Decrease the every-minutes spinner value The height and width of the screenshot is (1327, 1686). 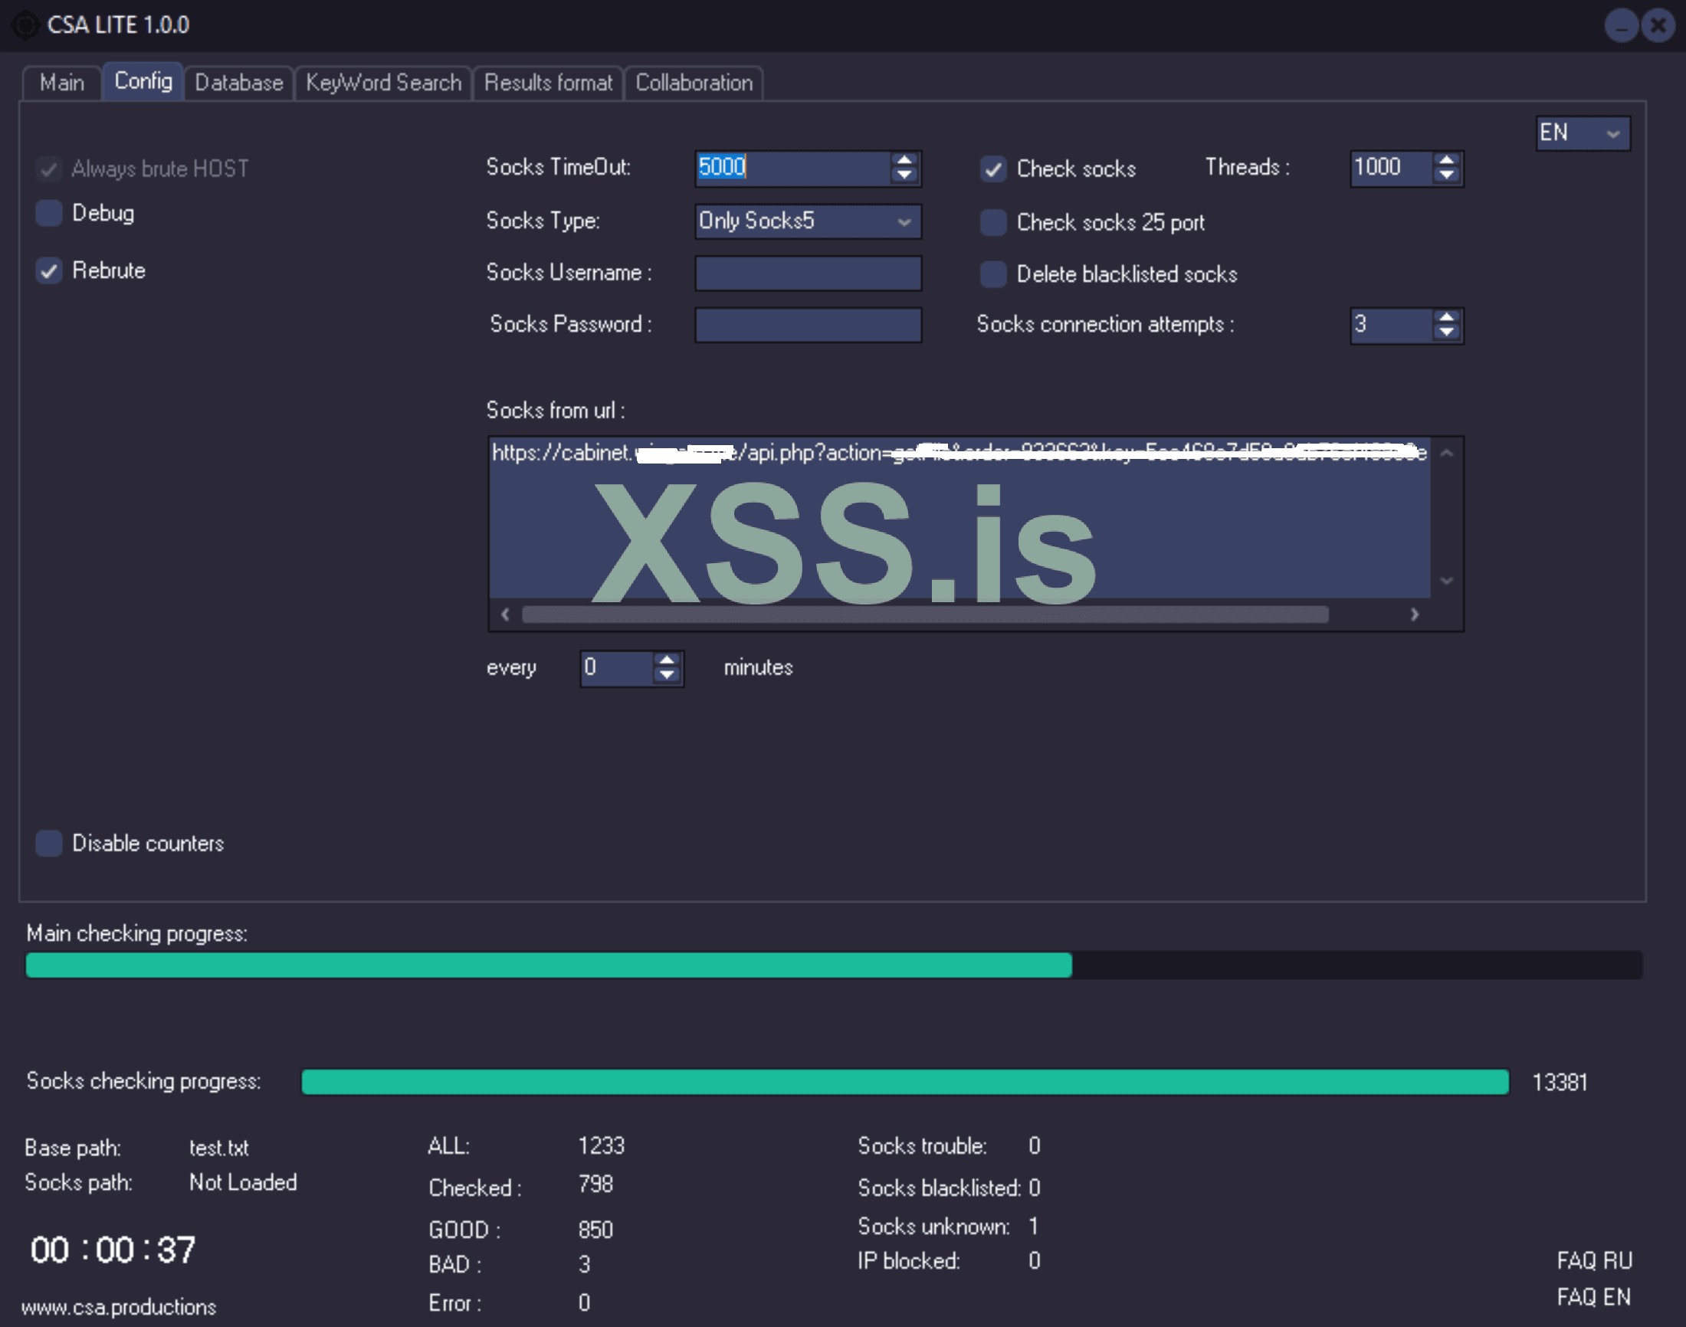667,676
